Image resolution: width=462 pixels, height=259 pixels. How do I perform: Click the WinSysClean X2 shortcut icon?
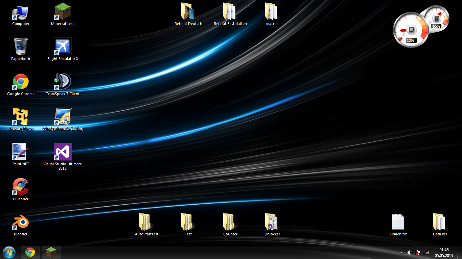point(63,117)
